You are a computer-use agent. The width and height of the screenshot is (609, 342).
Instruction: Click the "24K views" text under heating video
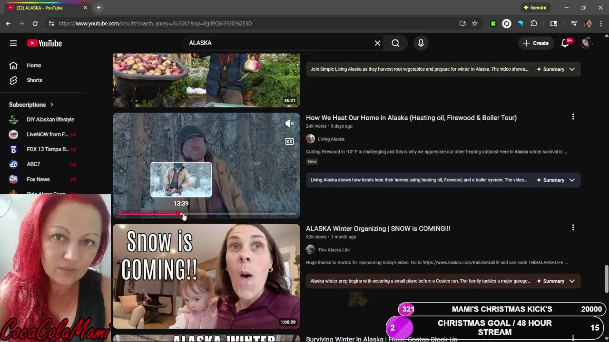[x=316, y=126]
